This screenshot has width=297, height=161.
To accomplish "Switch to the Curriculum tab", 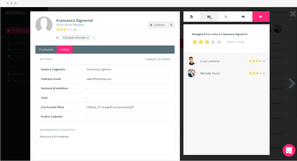I will pyautogui.click(x=46, y=50).
